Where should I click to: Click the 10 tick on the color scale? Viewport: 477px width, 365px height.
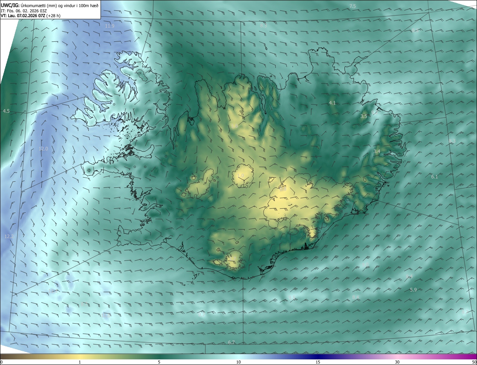click(x=238, y=362)
